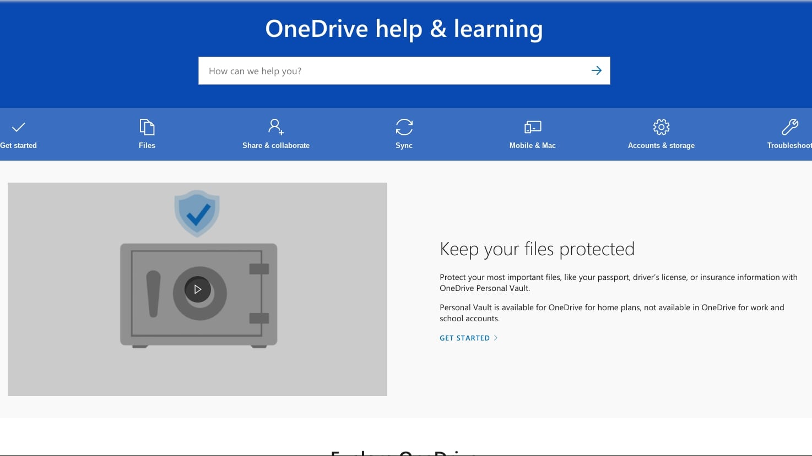812x456 pixels.
Task: Click the Troubleshoot wrench icon
Action: 790,127
